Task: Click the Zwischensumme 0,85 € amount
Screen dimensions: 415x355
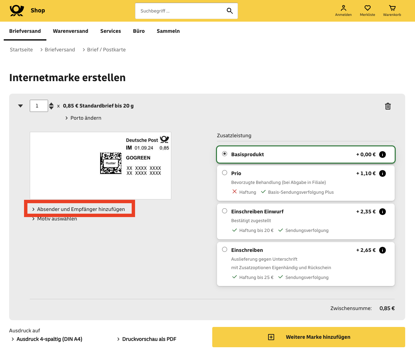Action: [x=387, y=308]
